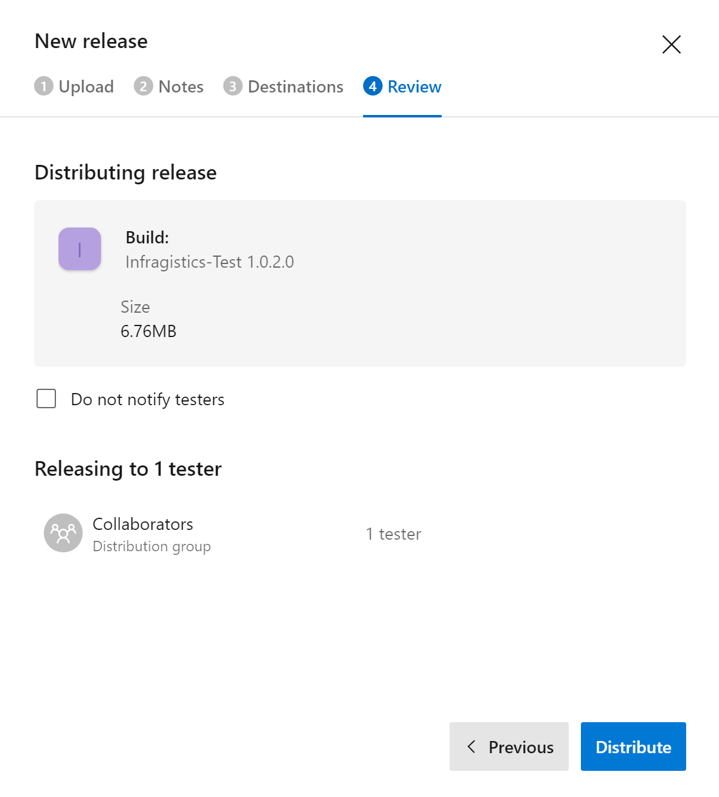719x797 pixels.
Task: Go back using the Previous button
Action: coord(509,747)
